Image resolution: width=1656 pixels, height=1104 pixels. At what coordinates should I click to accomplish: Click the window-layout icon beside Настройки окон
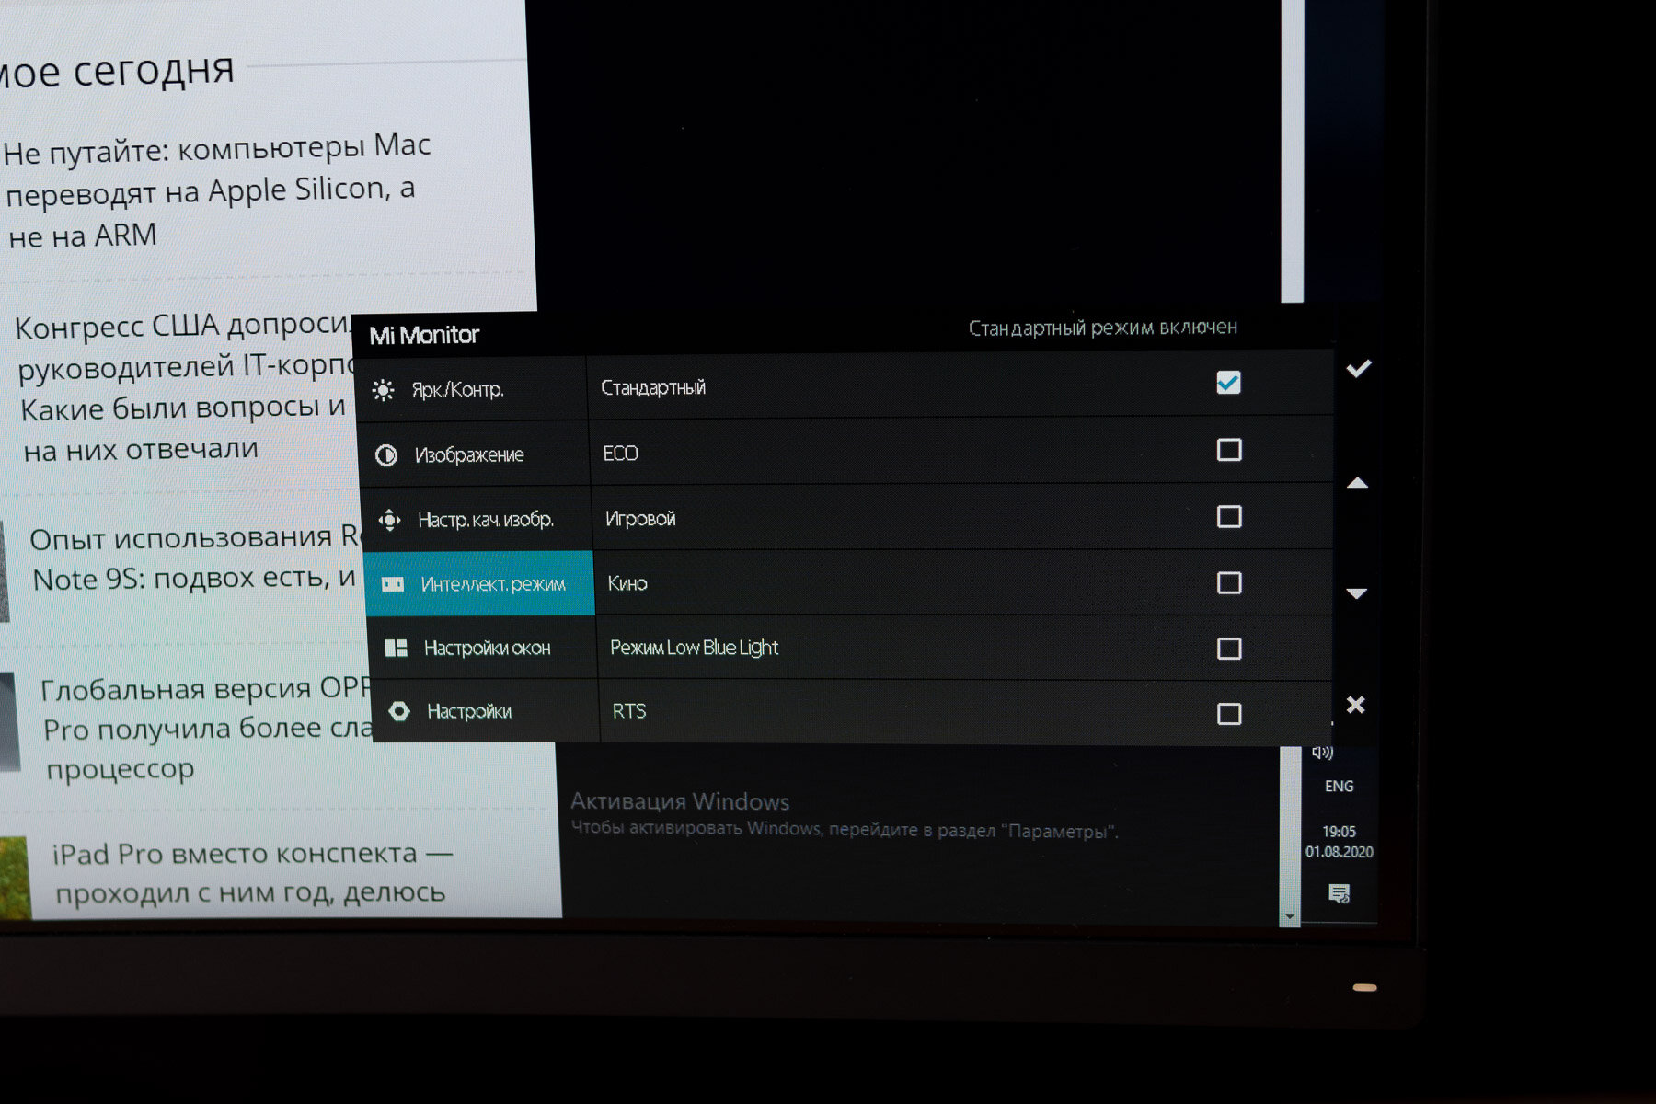397,649
